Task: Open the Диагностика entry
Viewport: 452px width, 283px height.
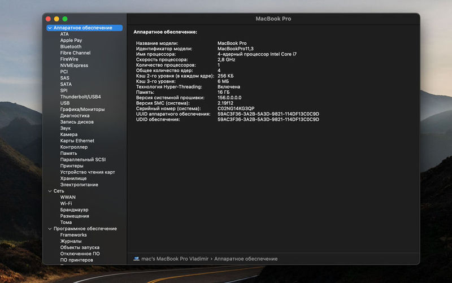Action: pos(75,116)
